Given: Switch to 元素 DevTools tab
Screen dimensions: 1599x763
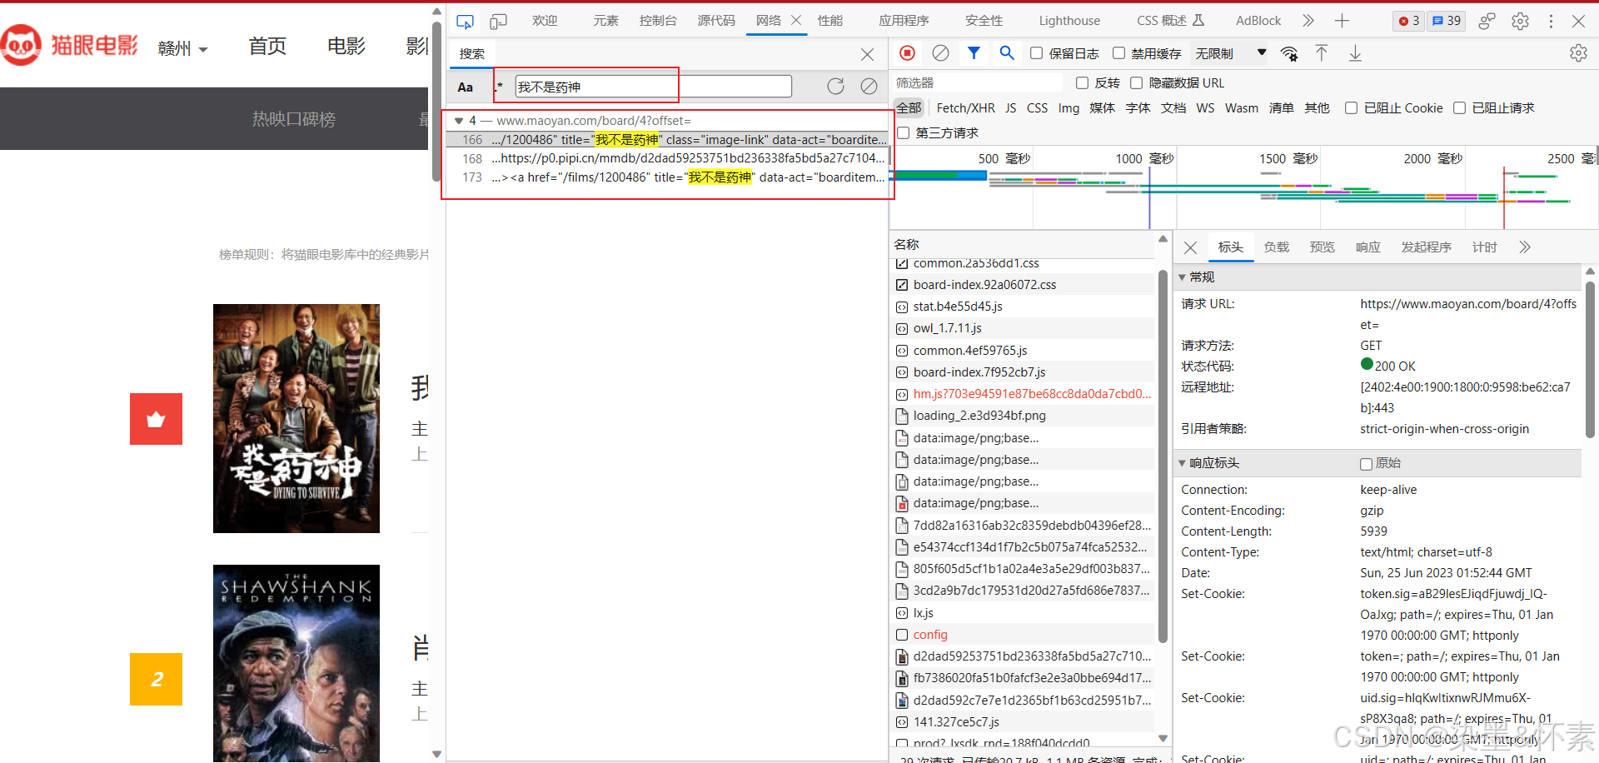Looking at the screenshot, I should click(605, 21).
